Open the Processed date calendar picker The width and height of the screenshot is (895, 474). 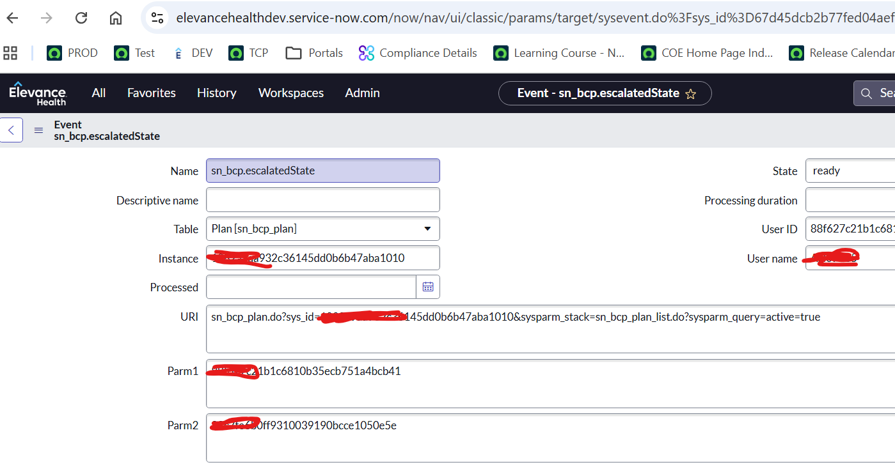click(x=428, y=287)
